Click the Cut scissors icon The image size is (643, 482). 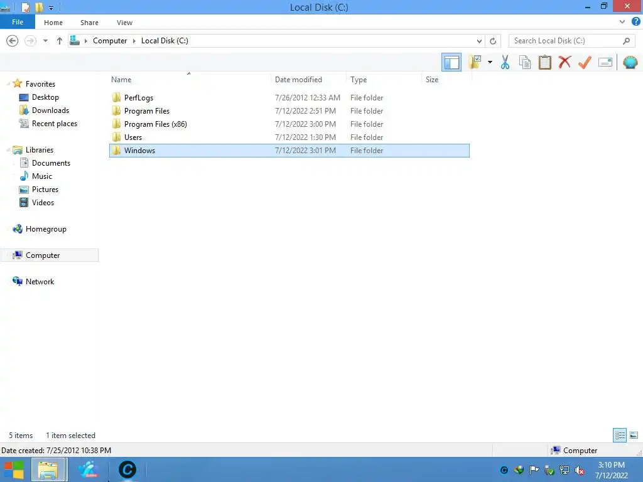505,62
